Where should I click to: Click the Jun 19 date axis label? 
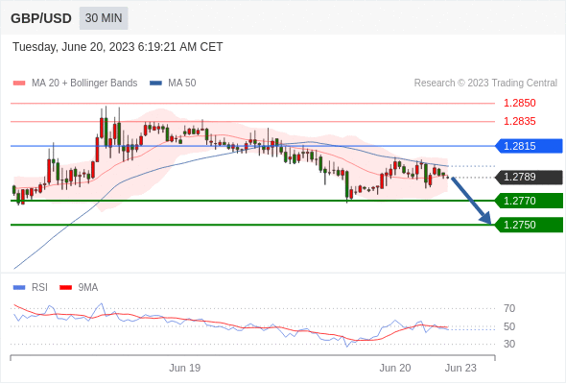[x=185, y=368]
